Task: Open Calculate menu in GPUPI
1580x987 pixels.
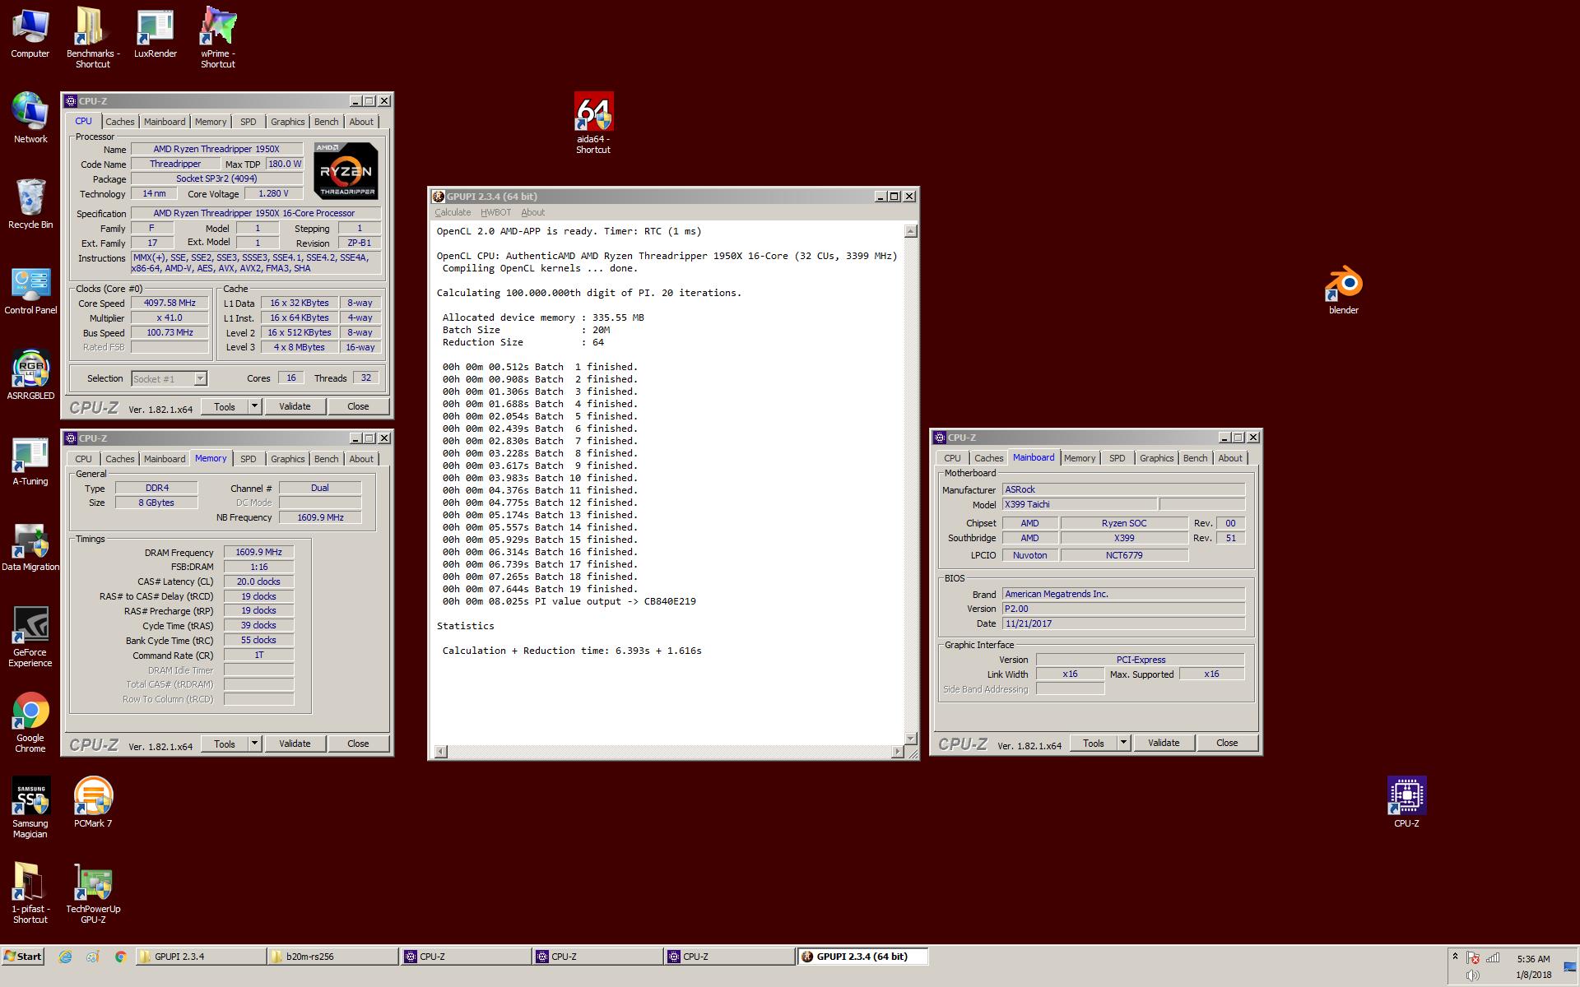Action: pyautogui.click(x=453, y=212)
